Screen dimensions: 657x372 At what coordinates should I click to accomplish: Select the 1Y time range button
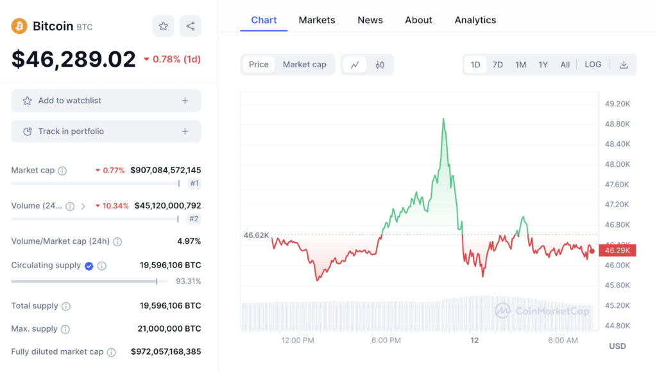point(543,65)
